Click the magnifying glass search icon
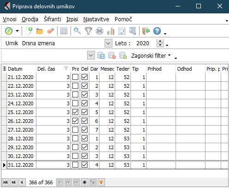229x188 pixels. (x=77, y=31)
